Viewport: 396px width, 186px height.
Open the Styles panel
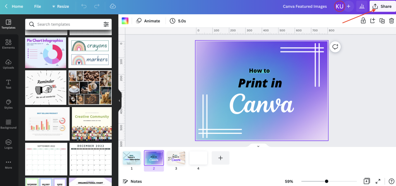point(8,104)
